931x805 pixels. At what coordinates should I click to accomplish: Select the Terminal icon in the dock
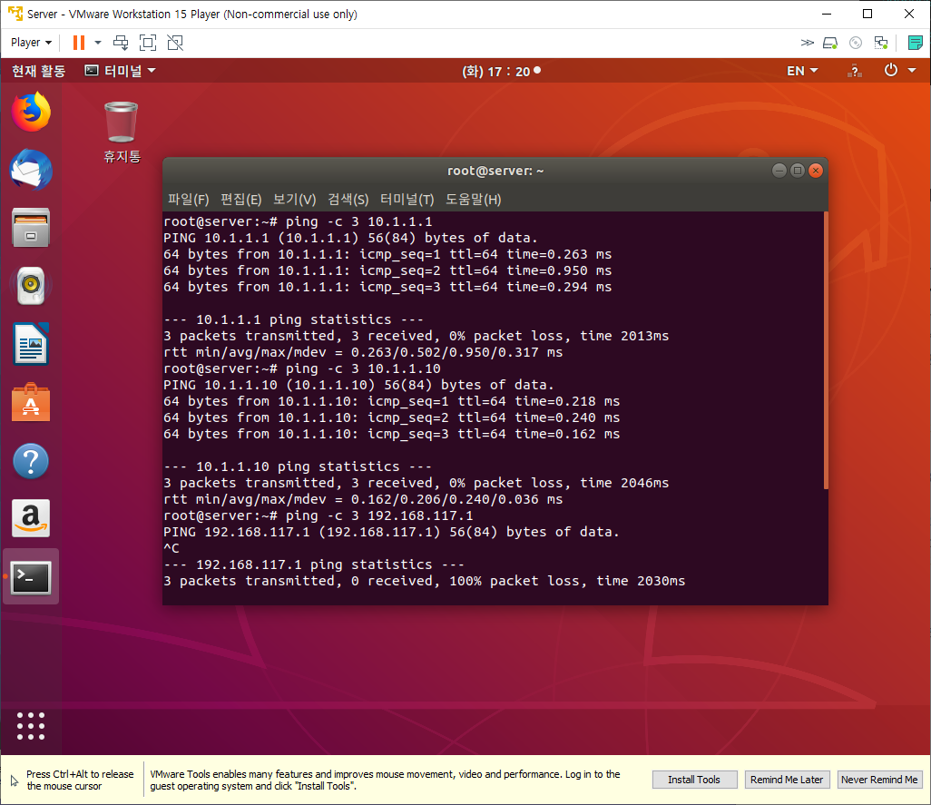pos(31,577)
